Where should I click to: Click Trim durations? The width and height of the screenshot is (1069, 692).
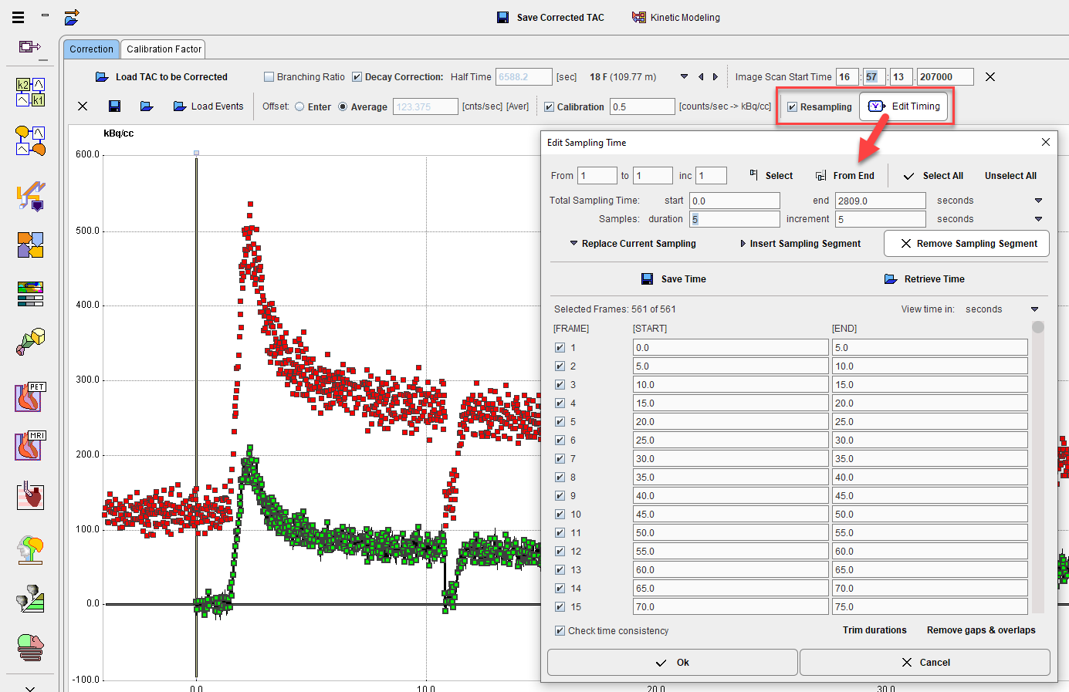coord(874,630)
